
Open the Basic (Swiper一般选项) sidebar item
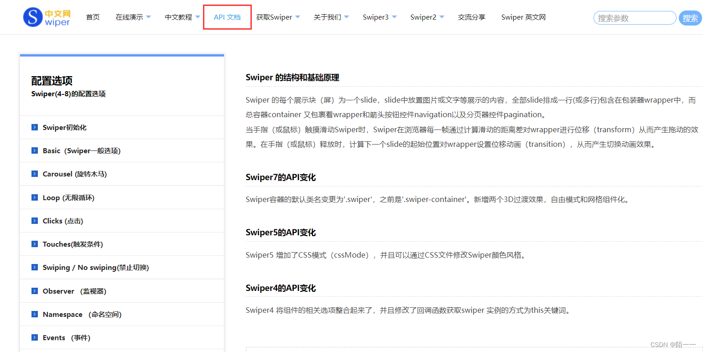(122, 150)
